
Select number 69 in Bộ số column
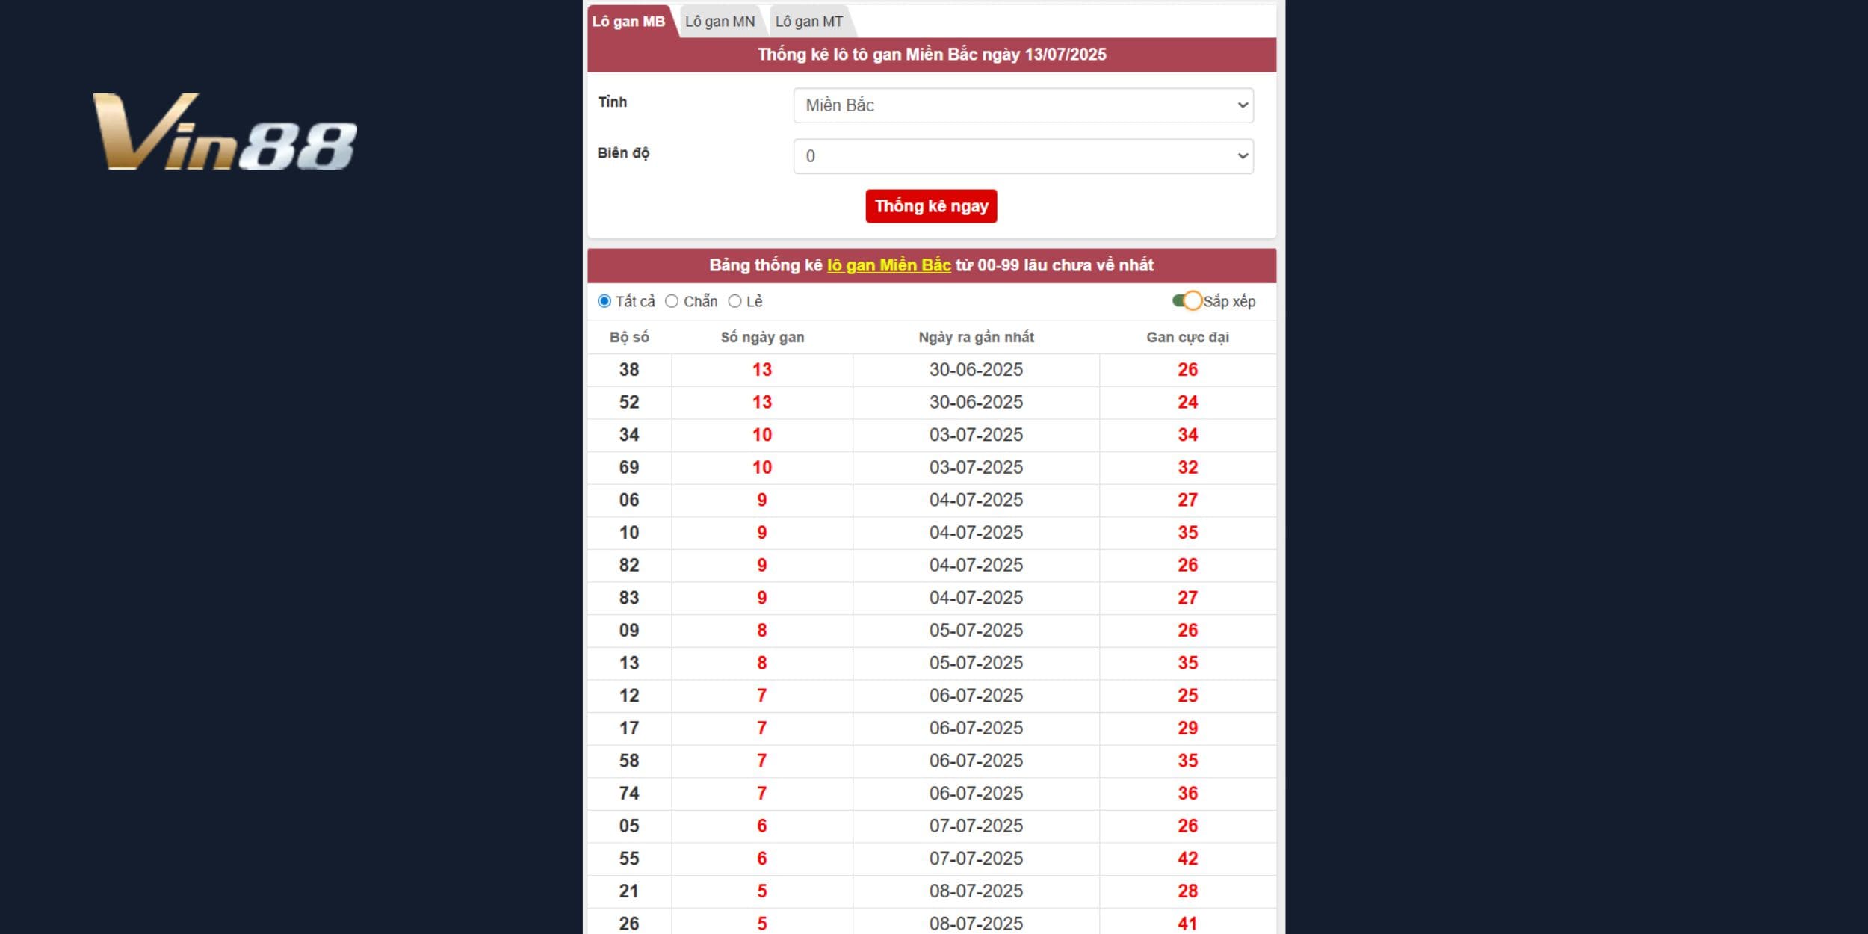tap(629, 468)
